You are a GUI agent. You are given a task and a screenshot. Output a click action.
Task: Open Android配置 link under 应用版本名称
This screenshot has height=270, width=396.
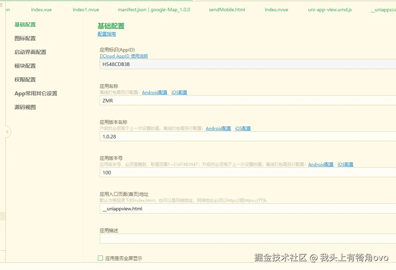(218, 128)
